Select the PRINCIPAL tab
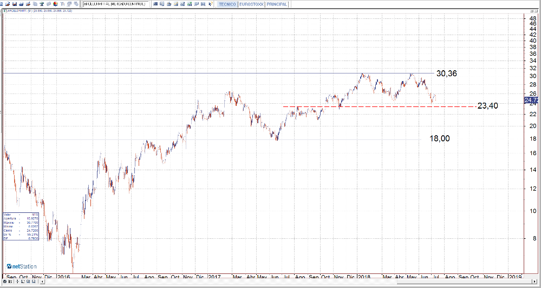This screenshot has width=541, height=288. 277,4
